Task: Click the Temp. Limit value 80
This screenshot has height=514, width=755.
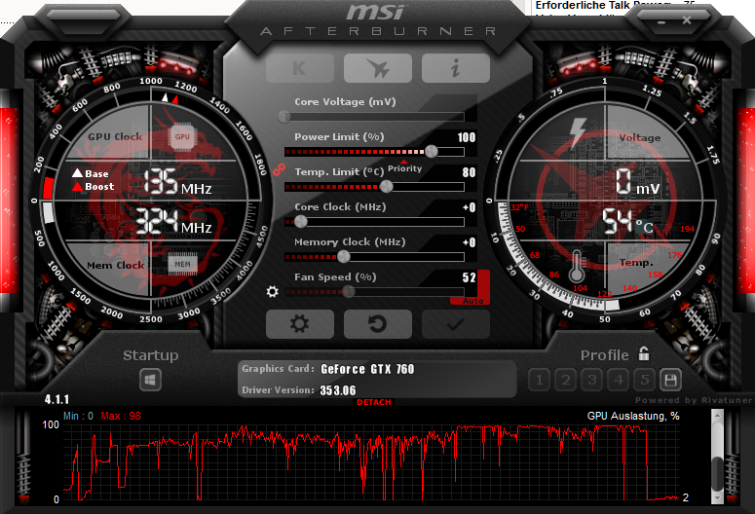Action: pyautogui.click(x=469, y=172)
